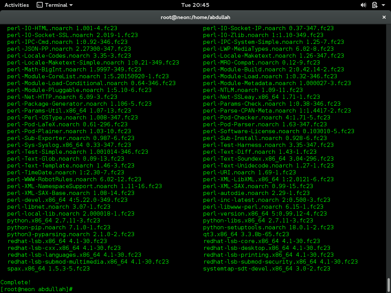The height and width of the screenshot is (293, 391).
Task: Select perl-devel.x86_64 4:5.22.0-349.fc23
Action: 67,200
